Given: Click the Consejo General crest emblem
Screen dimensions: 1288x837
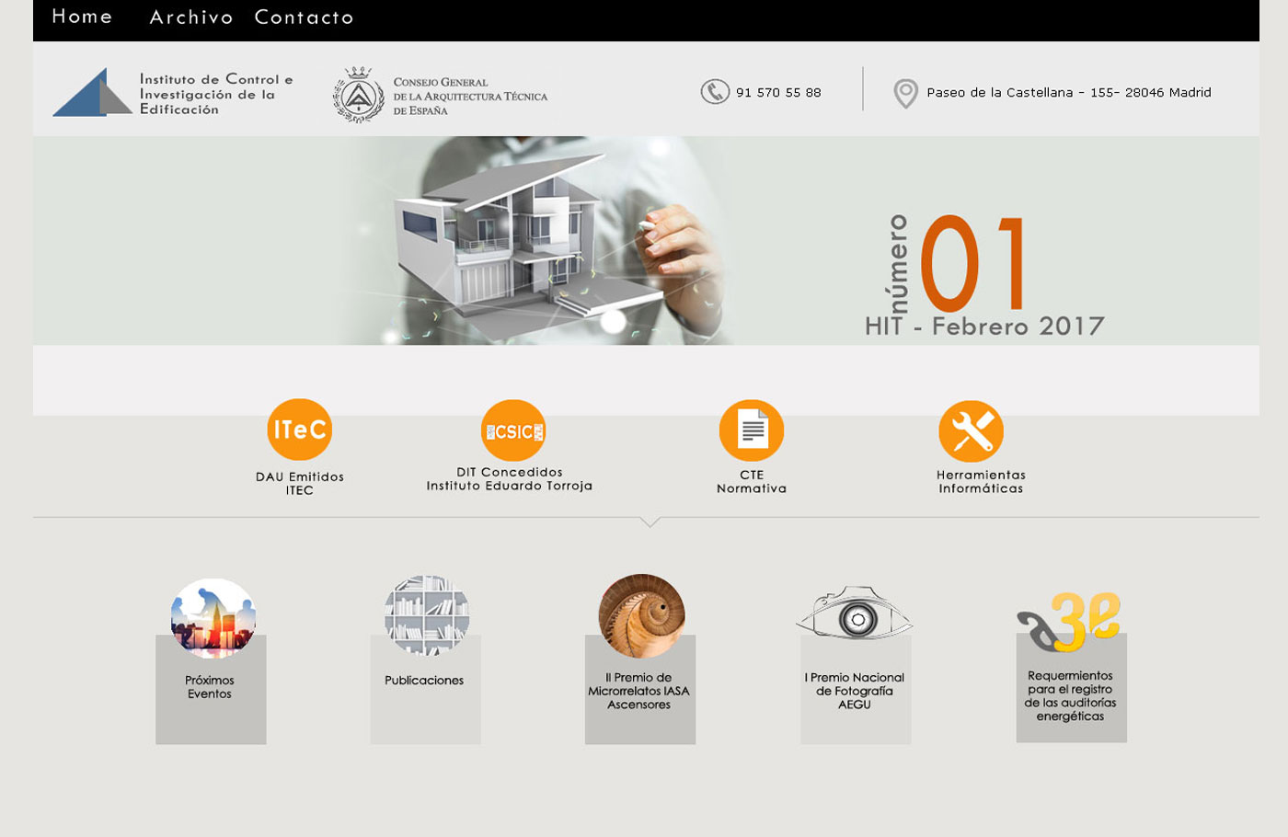Looking at the screenshot, I should [x=358, y=95].
